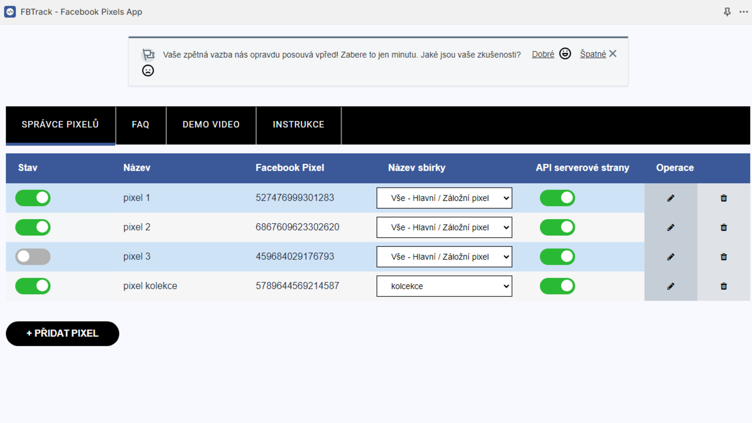Click the API serverové strany header
Image resolution: width=752 pixels, height=423 pixels.
tap(582, 168)
